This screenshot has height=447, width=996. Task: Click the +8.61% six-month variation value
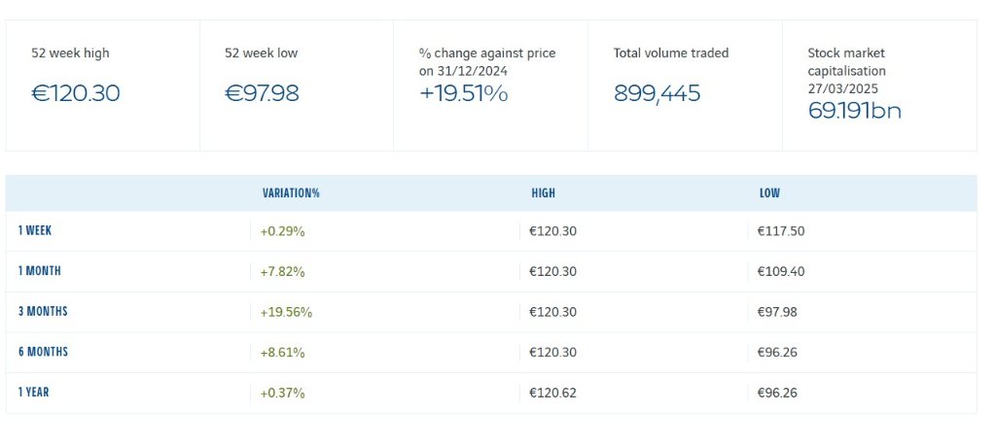(283, 352)
